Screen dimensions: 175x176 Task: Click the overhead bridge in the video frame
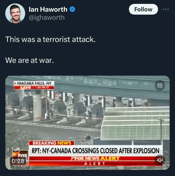87,85
